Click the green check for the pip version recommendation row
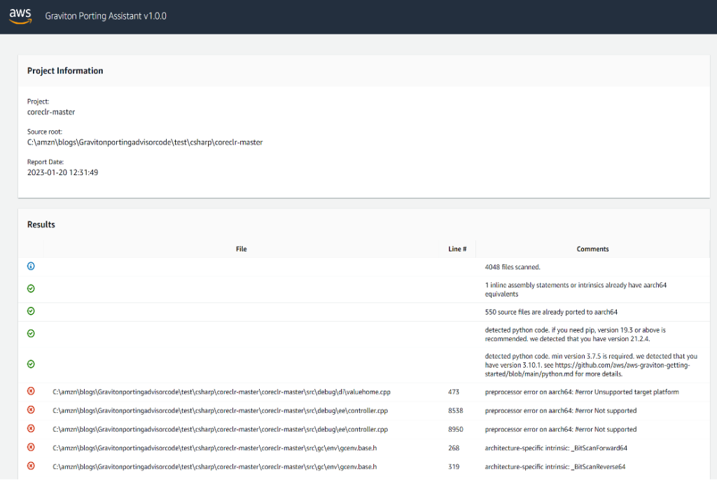This screenshot has height=480, width=717. pyautogui.click(x=30, y=334)
